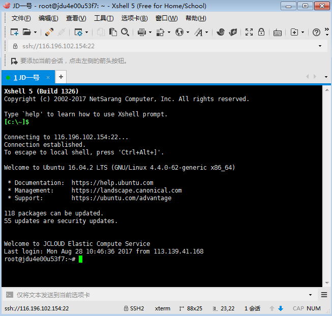Click the compose bar terminal icon
332x316 pixels.
10,295
